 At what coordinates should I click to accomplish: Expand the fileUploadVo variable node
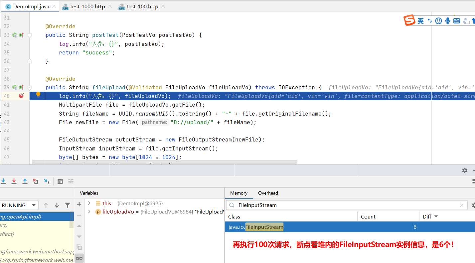click(x=89, y=212)
